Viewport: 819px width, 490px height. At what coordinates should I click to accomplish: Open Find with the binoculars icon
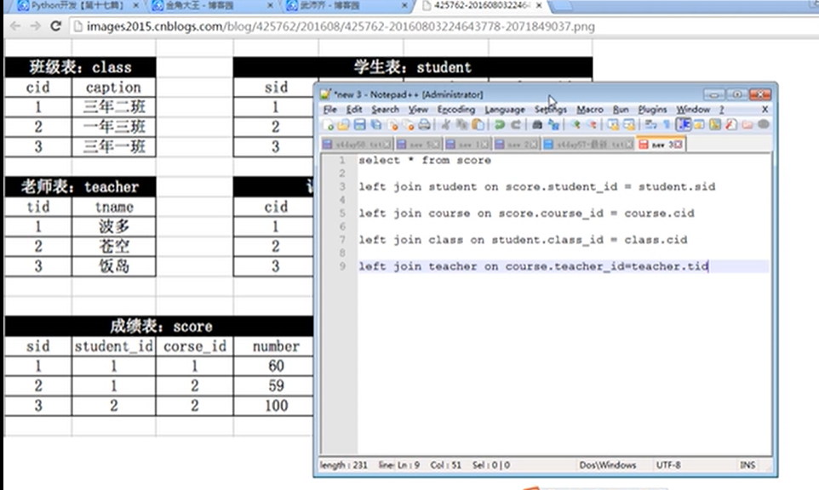[535, 125]
